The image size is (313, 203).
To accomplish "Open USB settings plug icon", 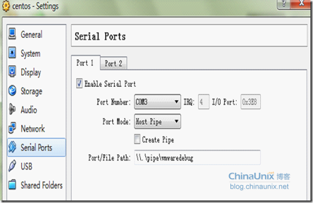I will coord(12,166).
